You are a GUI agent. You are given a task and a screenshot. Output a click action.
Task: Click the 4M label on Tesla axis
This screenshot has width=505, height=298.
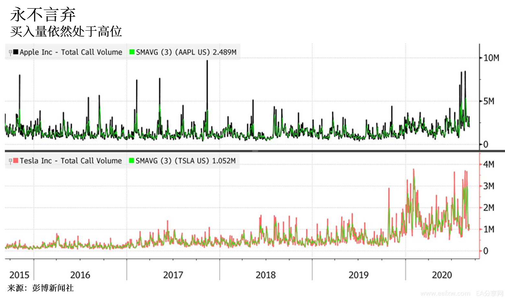(489, 164)
